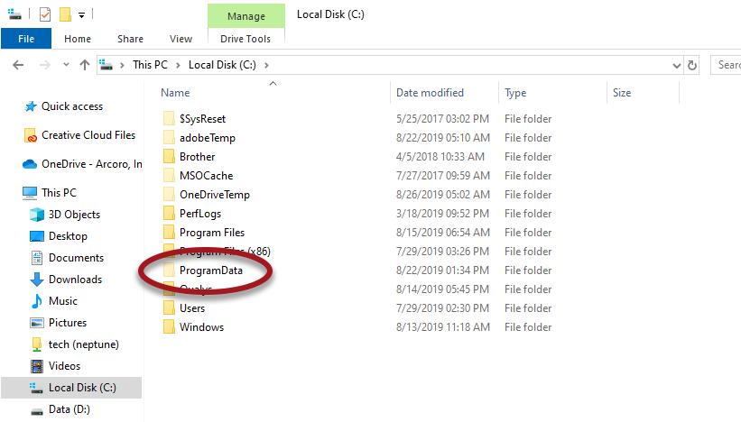Select the Brother folder
The width and height of the screenshot is (741, 422).
197,157
